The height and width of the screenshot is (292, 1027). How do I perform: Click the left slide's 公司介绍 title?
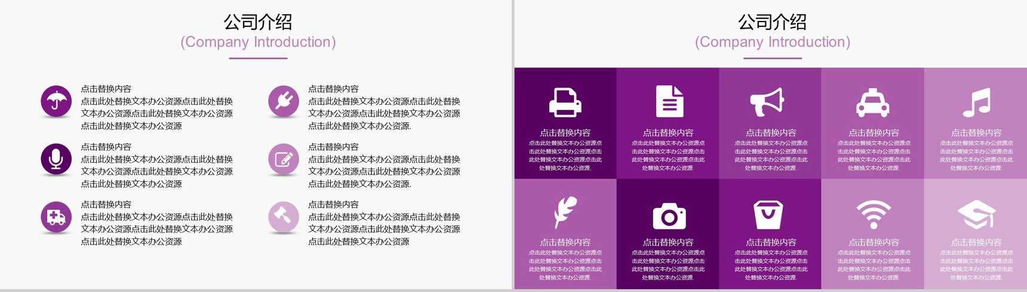point(258,22)
